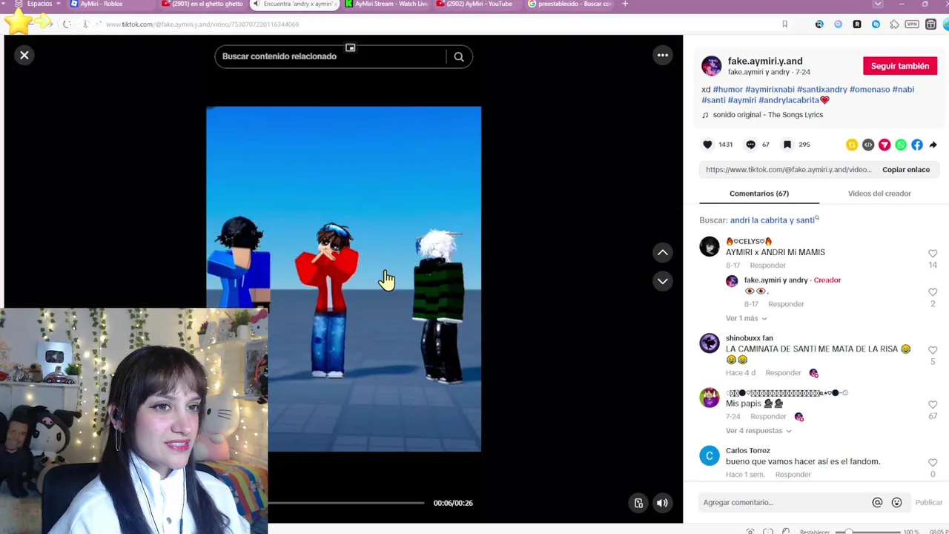Like the CELYS comment heart
This screenshot has height=534, width=949.
(933, 254)
